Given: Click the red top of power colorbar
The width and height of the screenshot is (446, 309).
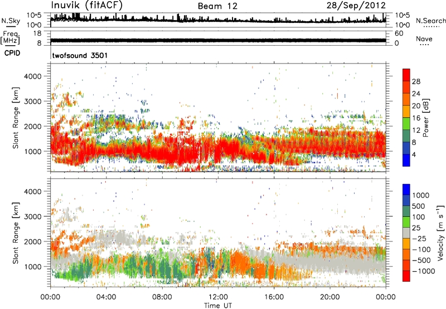Looking at the screenshot, I should (x=406, y=75).
